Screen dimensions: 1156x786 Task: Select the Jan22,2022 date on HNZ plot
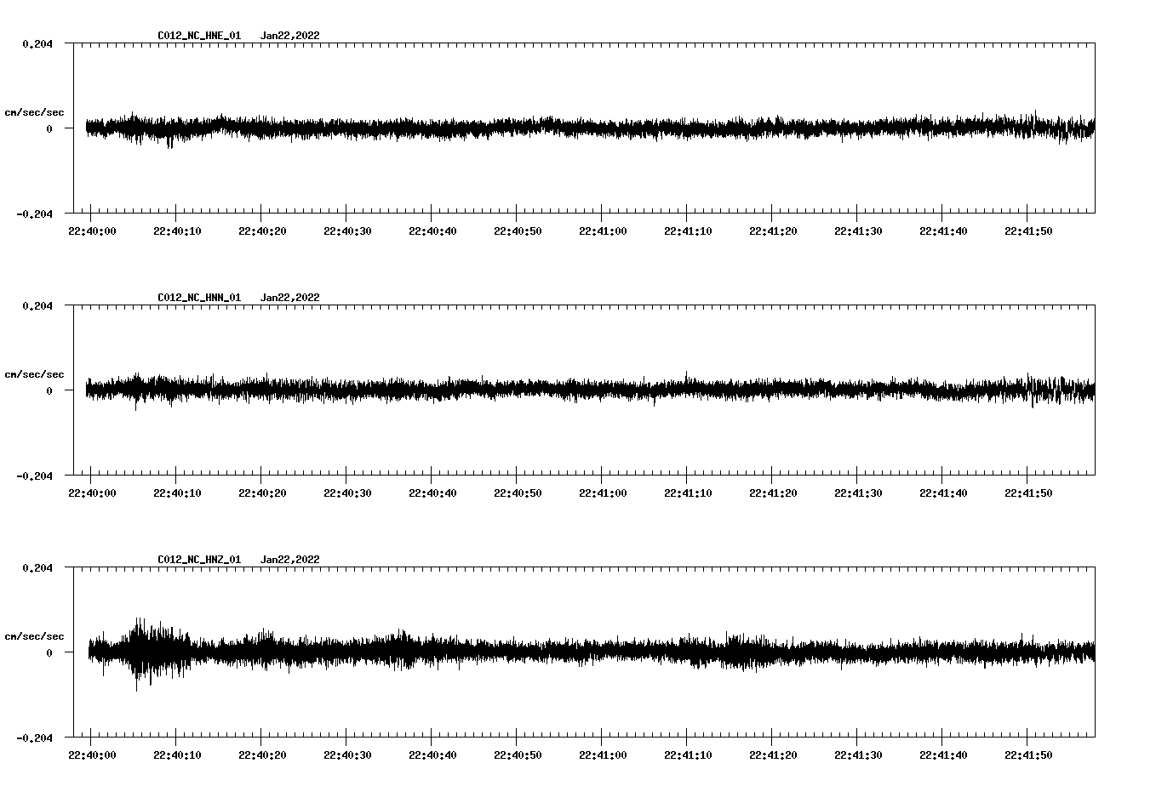pos(290,560)
